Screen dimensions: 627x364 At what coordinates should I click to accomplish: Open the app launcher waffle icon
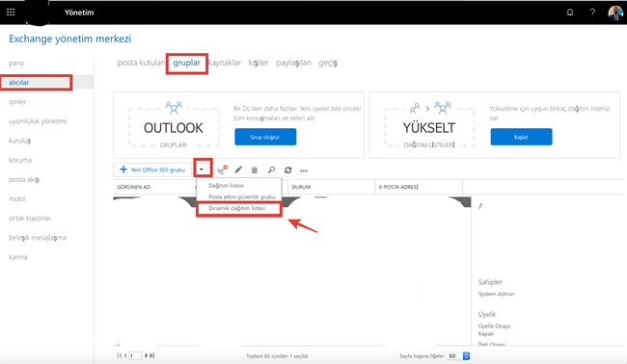point(11,13)
